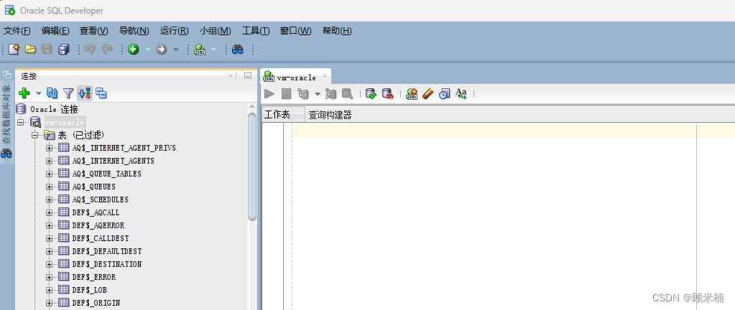Expand the AQ$_INTERNET_AGENT_PRIVS table

tap(49, 148)
